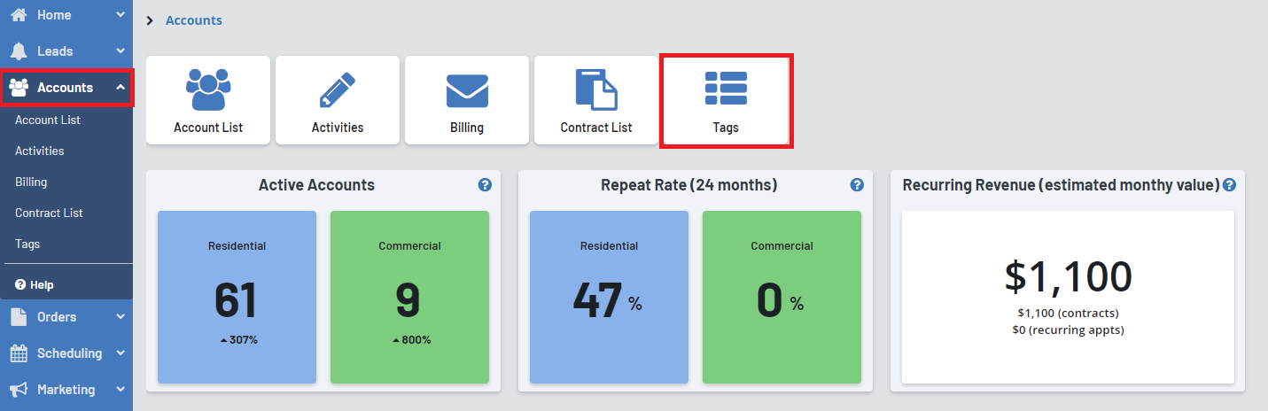This screenshot has width=1268, height=411.
Task: Expand the Leads sidebar section
Action: (66, 51)
